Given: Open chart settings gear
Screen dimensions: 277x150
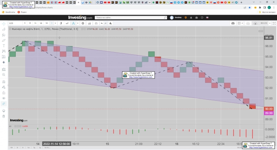Looking at the screenshot, I should pyautogui.click(x=83, y=23).
